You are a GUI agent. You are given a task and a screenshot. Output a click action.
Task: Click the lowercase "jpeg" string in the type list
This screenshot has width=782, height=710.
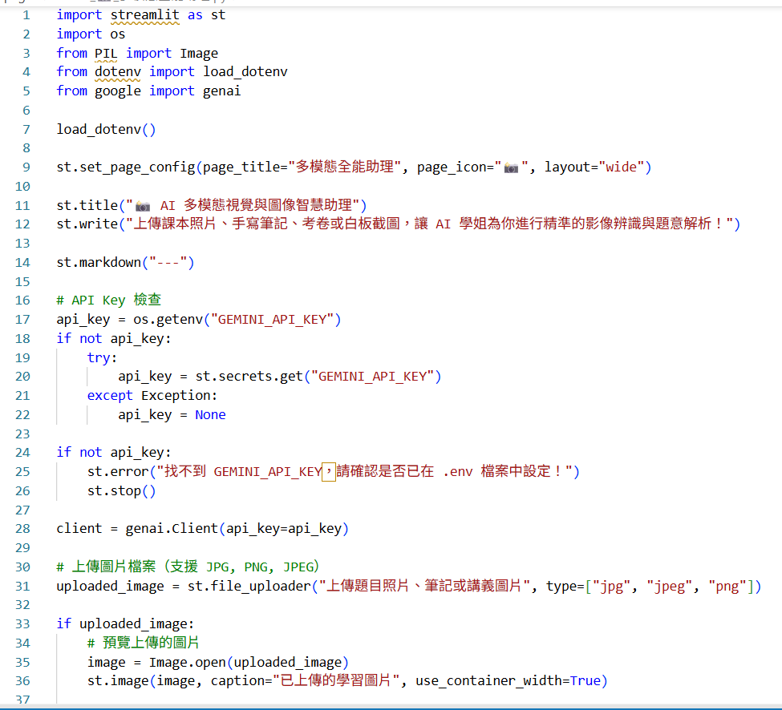point(670,587)
